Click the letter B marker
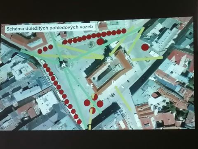The image size is (198, 149). coord(108,60)
